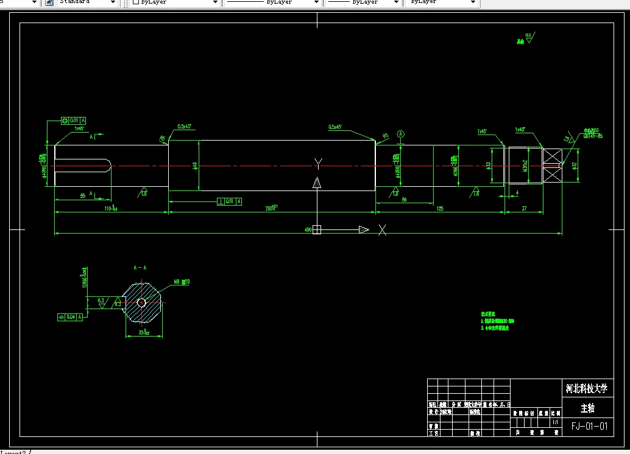Select the M30x2 thread dimension text

coord(525,166)
